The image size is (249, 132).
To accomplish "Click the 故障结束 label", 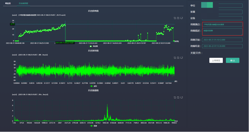I will point(196,46).
